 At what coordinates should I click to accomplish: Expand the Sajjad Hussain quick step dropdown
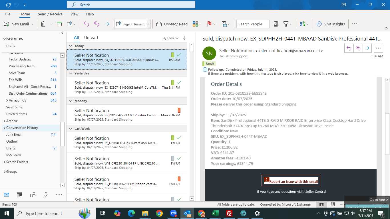[149, 24]
